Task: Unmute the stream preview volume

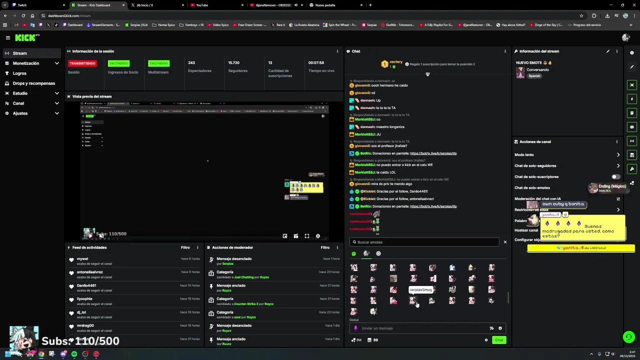Action: 101,236
